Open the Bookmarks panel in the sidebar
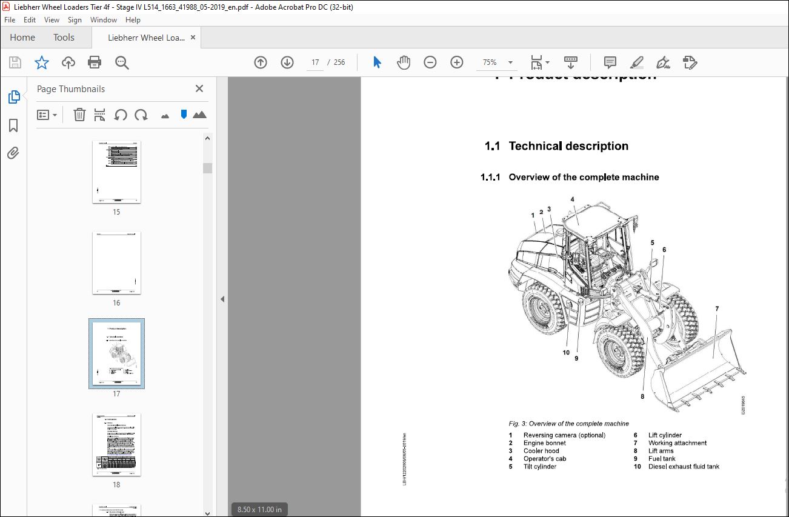789x517 pixels. 13,125
